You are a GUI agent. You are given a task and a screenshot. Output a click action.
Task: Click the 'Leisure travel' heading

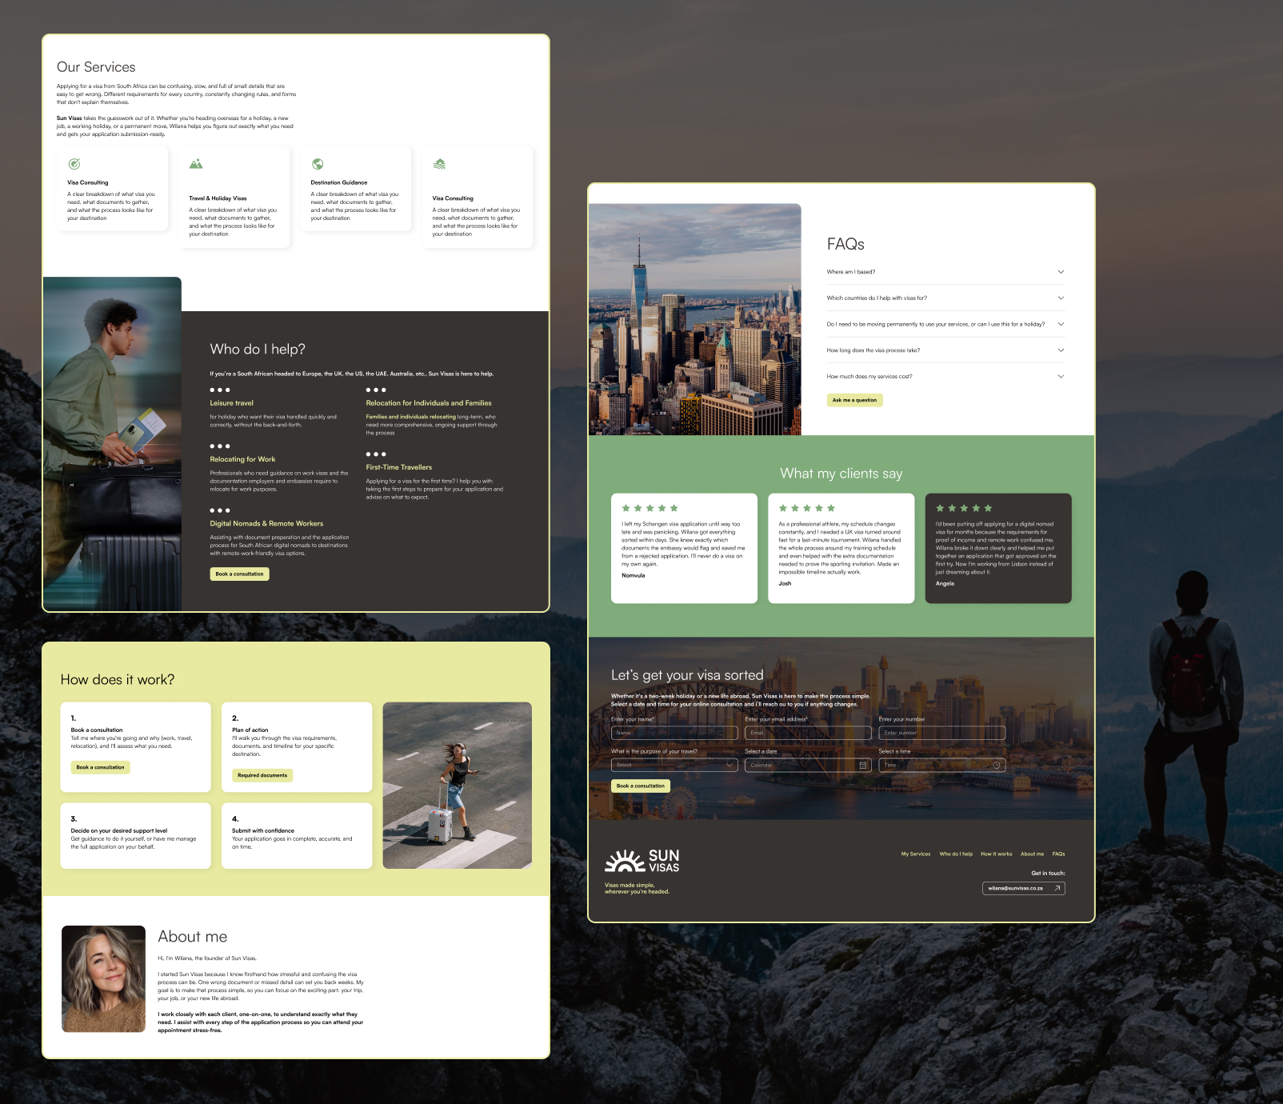coord(232,403)
